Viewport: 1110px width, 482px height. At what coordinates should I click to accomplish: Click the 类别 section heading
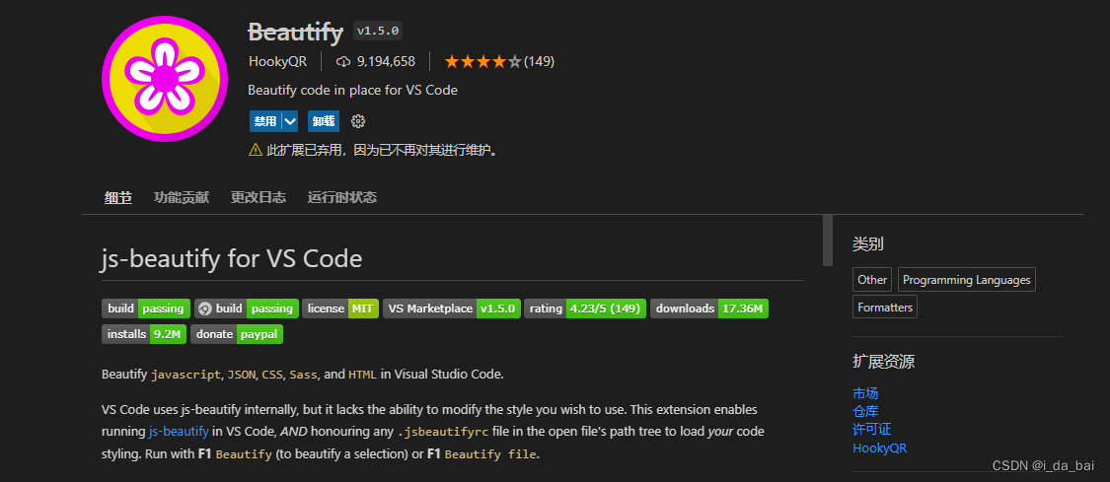[868, 245]
